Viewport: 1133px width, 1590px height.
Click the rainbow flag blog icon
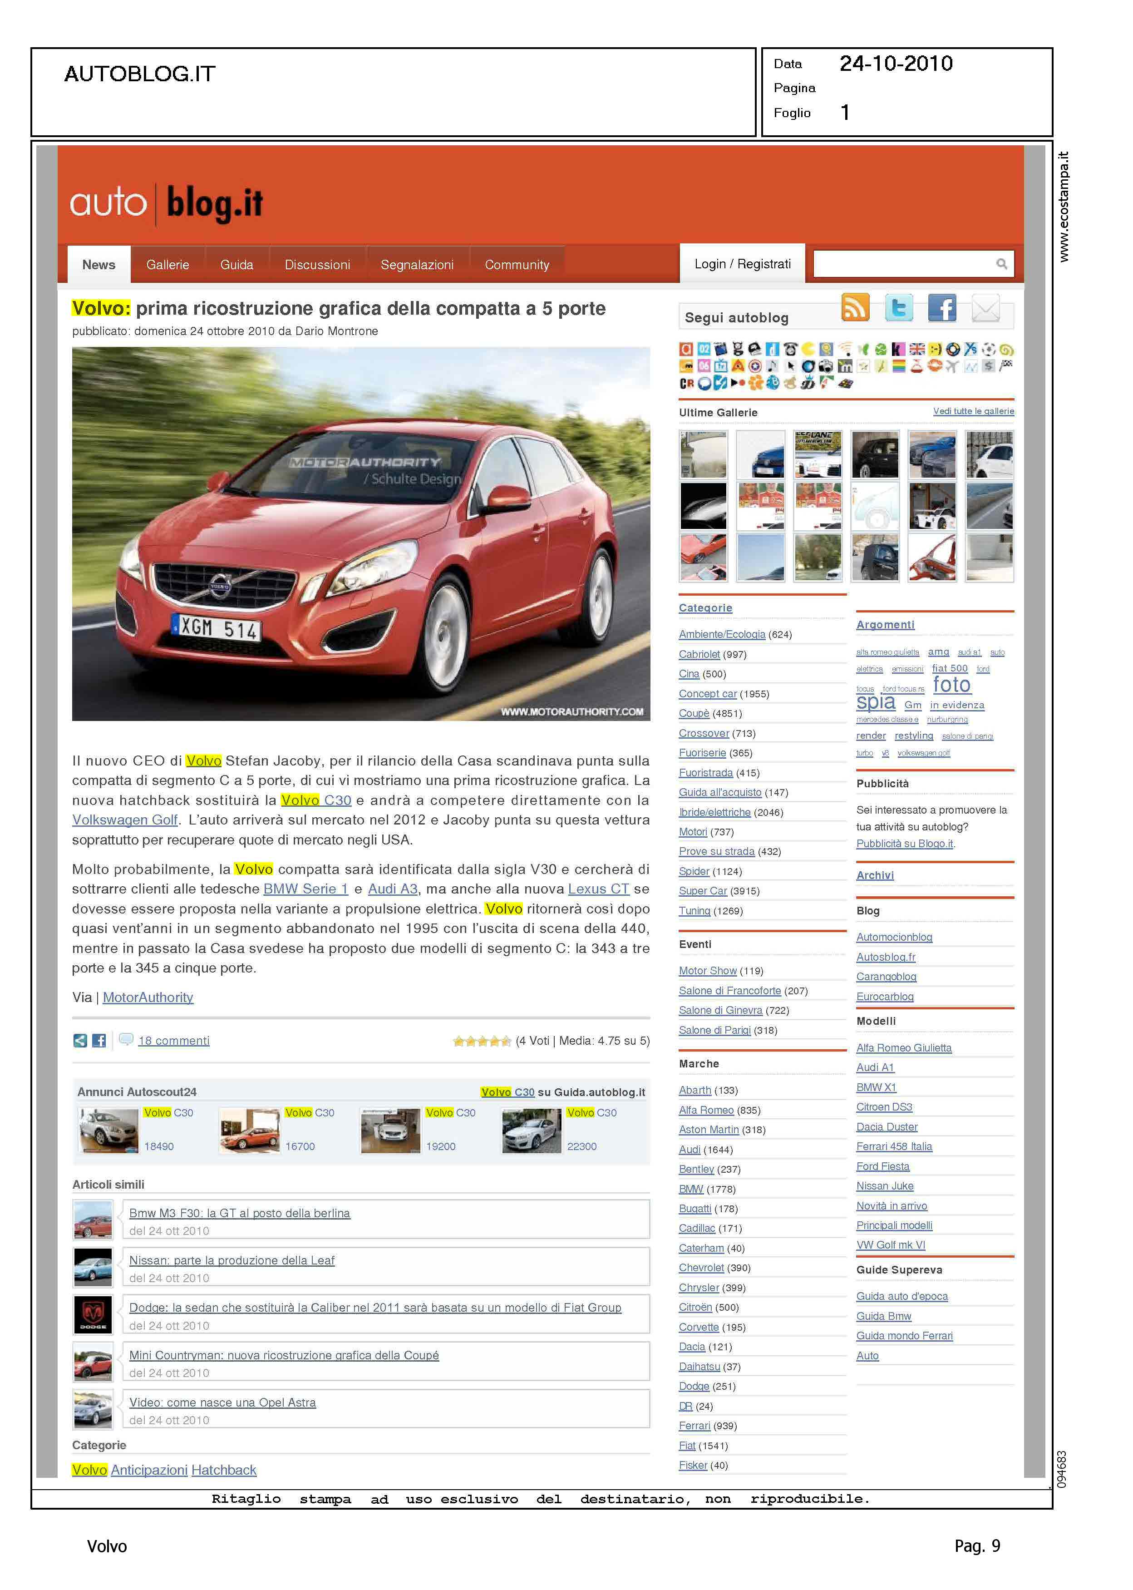coord(899,365)
